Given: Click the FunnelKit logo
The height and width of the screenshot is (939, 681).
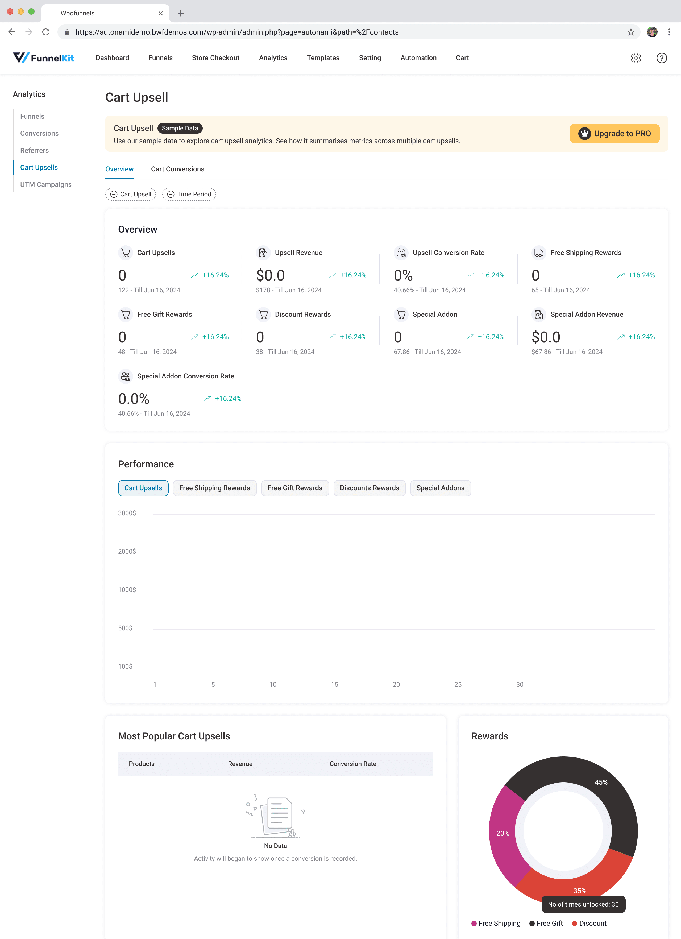Looking at the screenshot, I should click(x=44, y=58).
